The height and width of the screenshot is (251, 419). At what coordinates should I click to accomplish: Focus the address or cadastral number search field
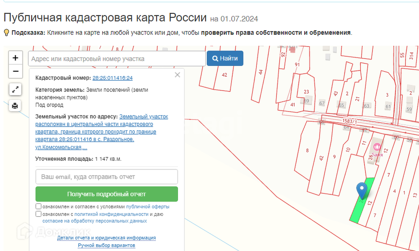tap(117, 59)
